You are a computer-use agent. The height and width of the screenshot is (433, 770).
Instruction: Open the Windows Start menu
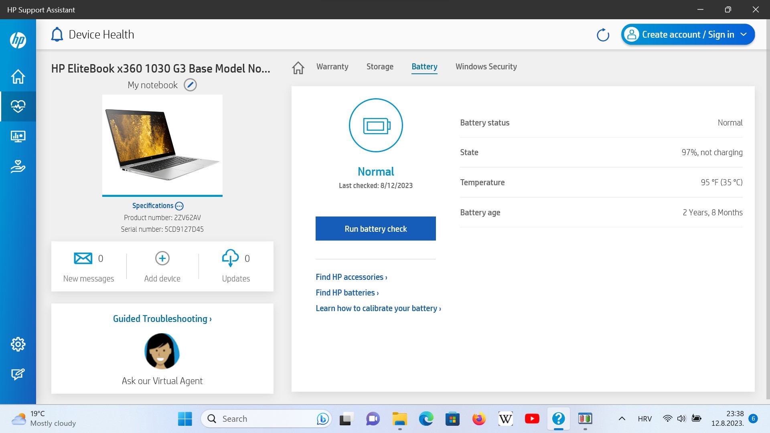(185, 419)
